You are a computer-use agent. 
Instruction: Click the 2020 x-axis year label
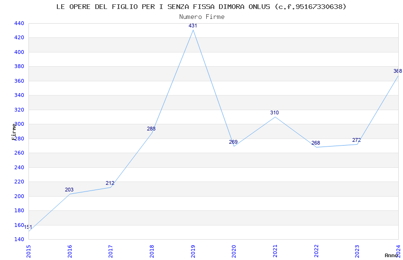tap(234, 251)
